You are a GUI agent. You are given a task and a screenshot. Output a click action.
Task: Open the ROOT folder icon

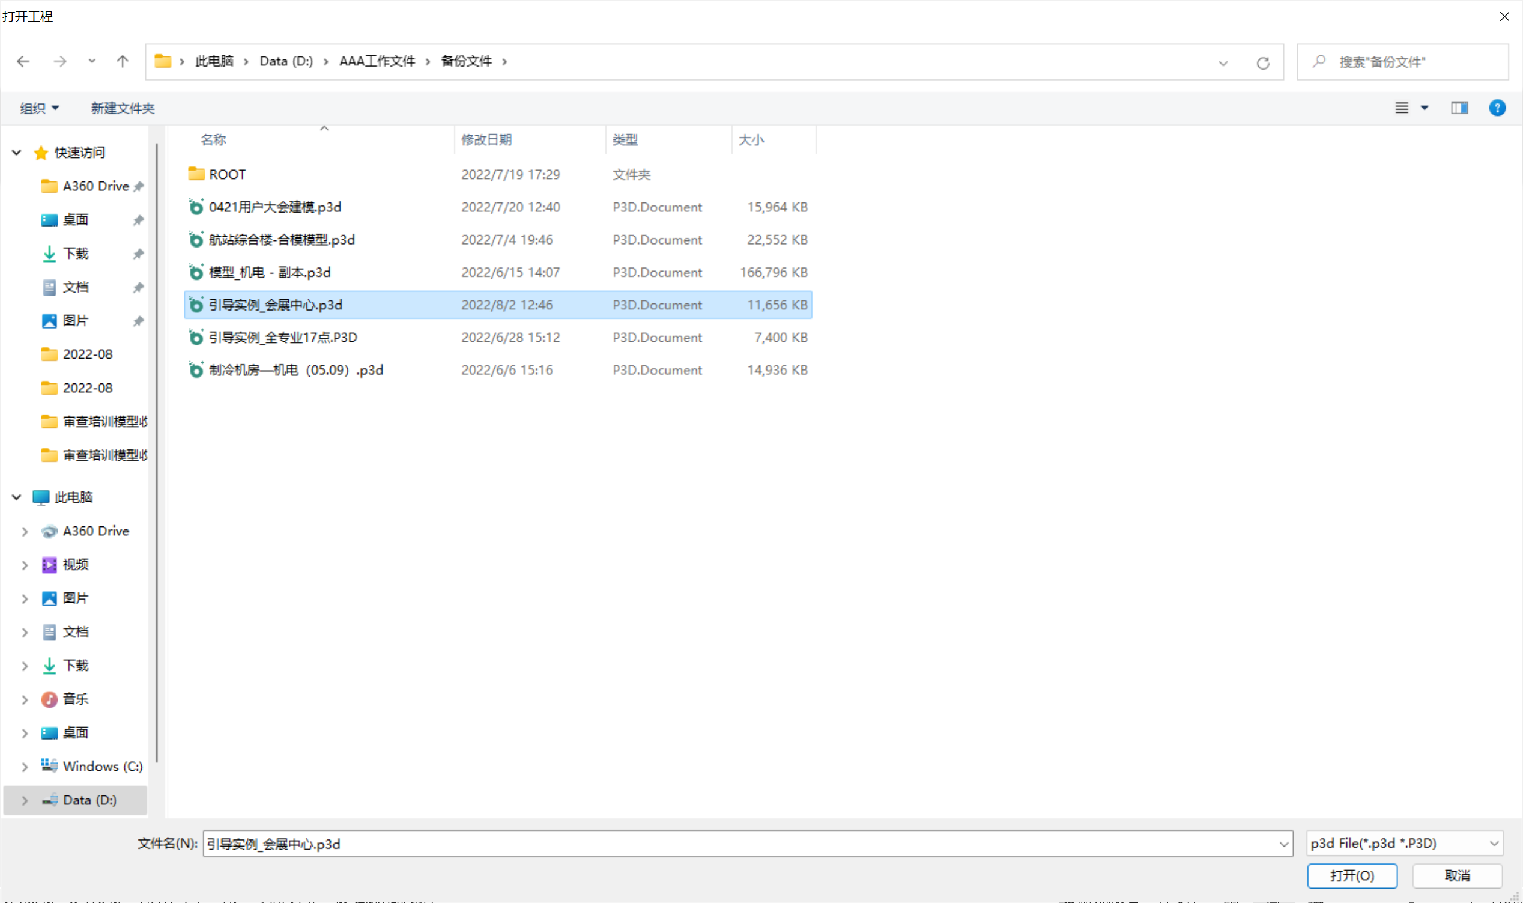pos(196,175)
